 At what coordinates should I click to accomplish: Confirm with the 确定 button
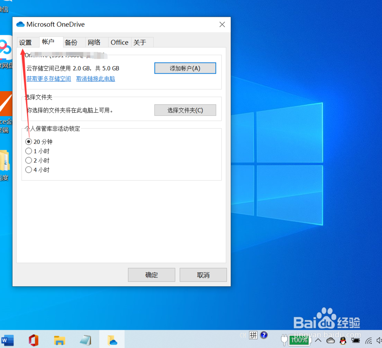pos(152,275)
